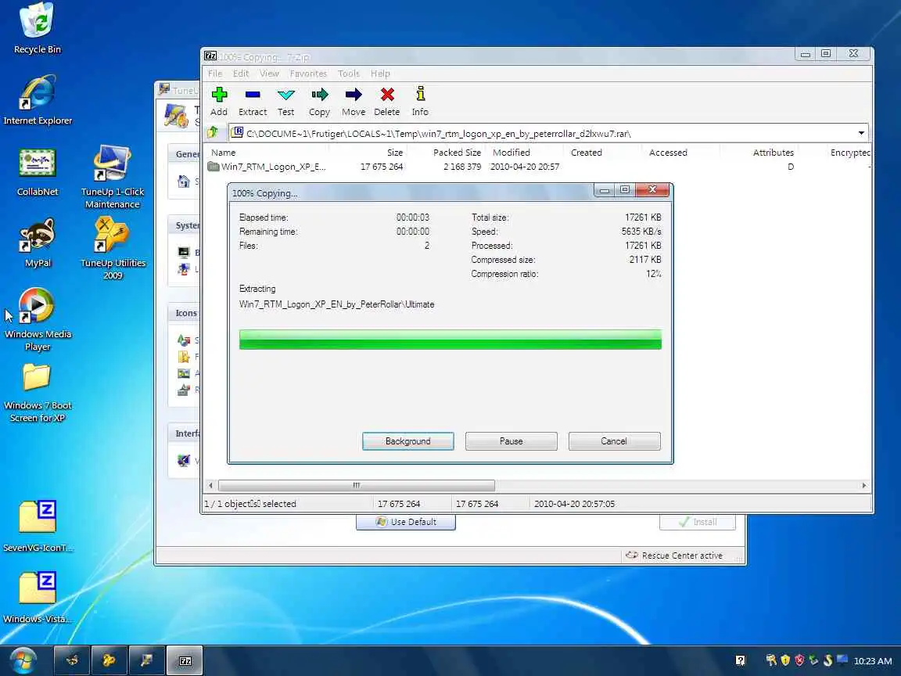901x676 pixels.
Task: Click the left scroll arrow in 7-Zip
Action: 210,485
